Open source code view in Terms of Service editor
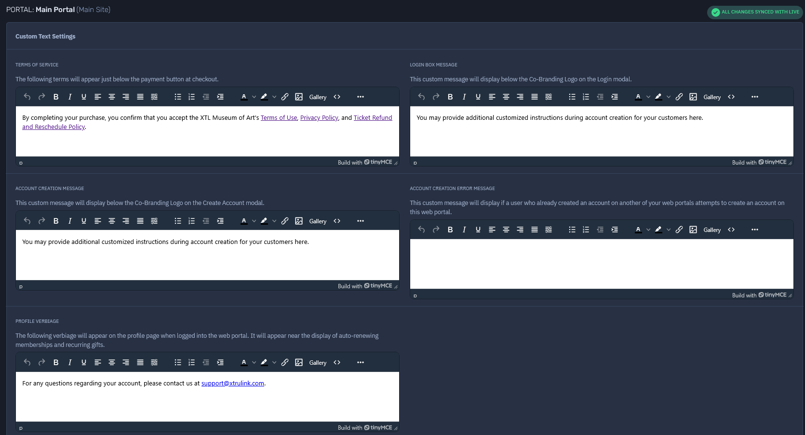The image size is (805, 435). click(337, 97)
